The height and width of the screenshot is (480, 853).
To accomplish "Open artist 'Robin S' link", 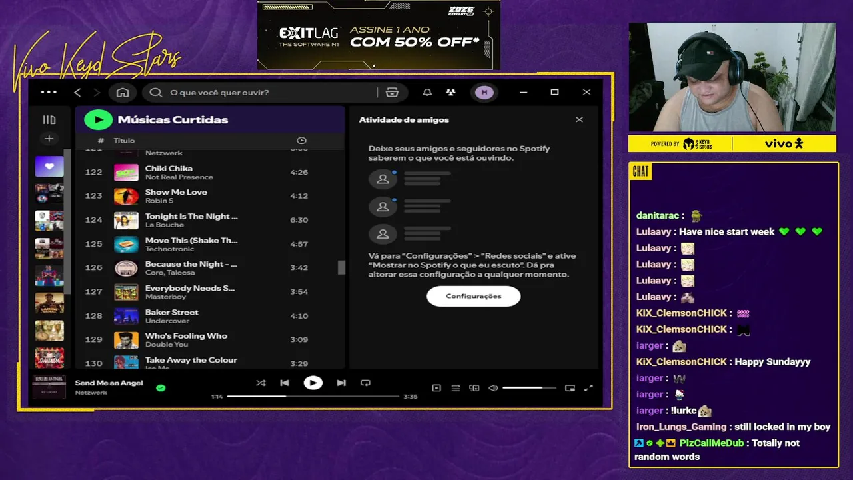I will tap(159, 201).
